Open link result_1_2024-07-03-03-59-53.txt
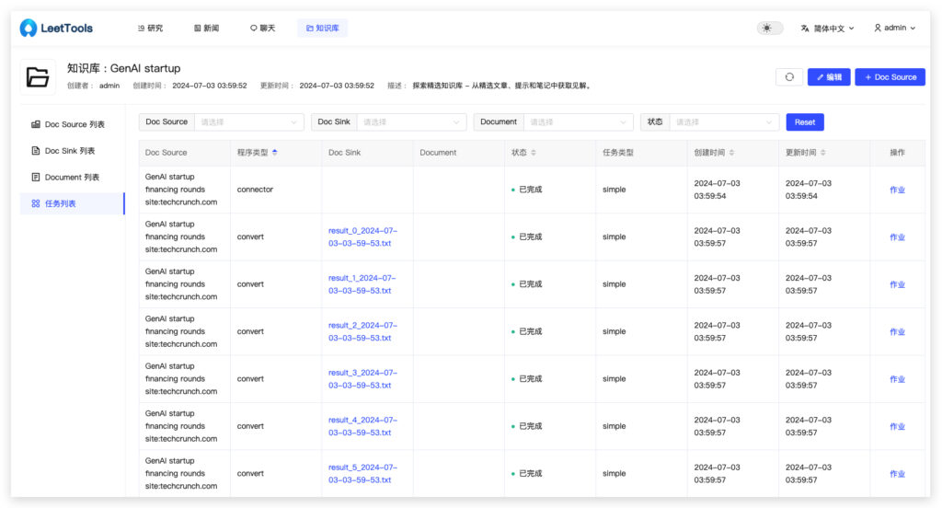942x508 pixels. [362, 284]
